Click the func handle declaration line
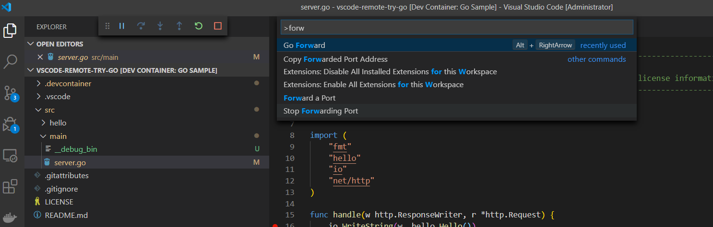This screenshot has width=713, height=227. click(432, 215)
